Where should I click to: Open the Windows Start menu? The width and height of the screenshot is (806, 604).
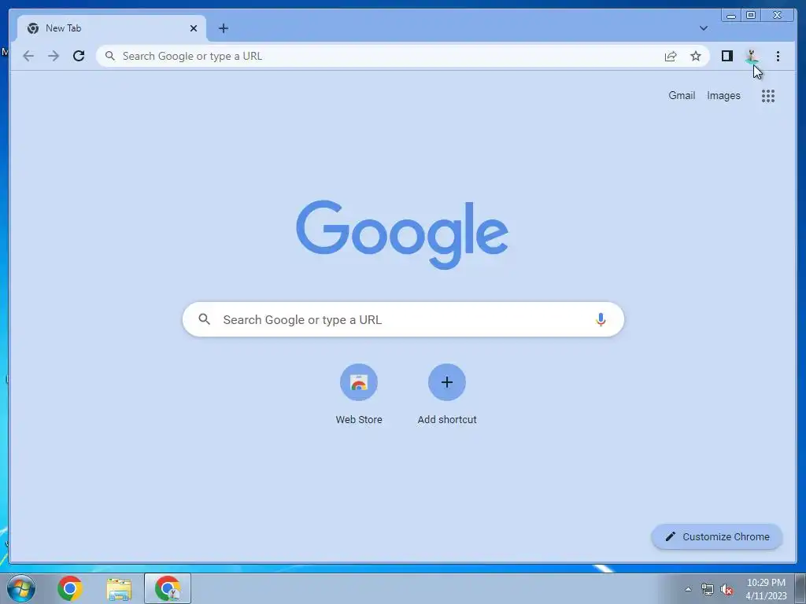click(x=21, y=588)
